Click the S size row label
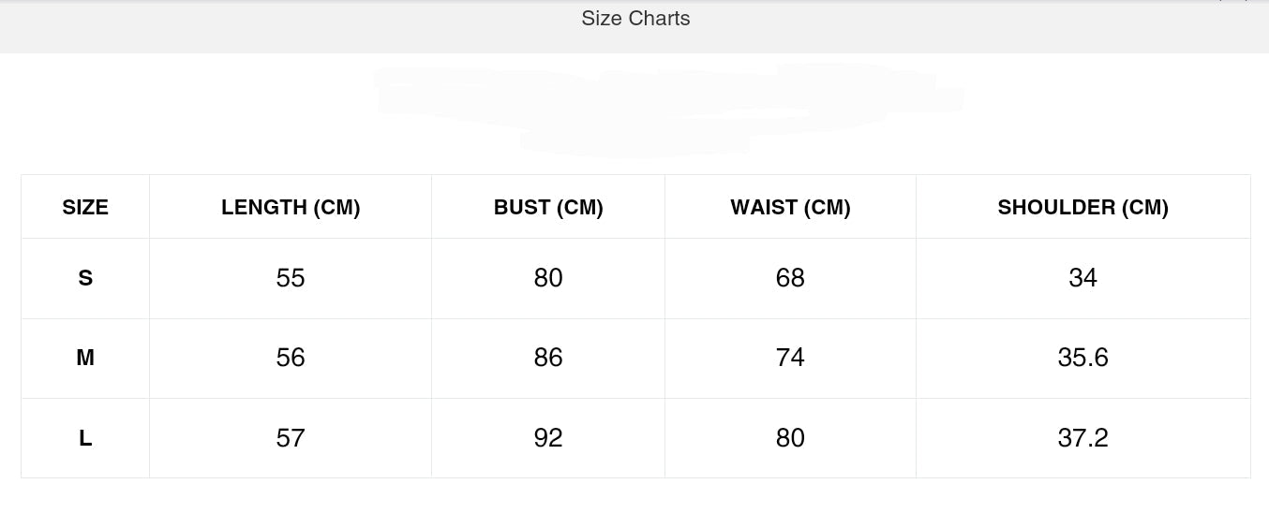 85,278
